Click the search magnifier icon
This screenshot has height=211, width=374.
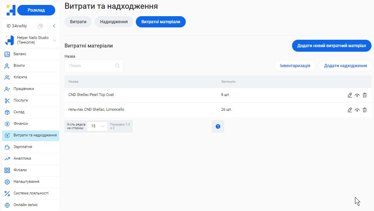pyautogui.click(x=118, y=66)
